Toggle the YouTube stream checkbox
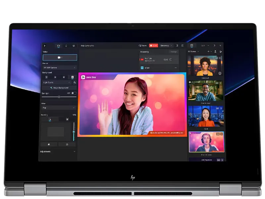Screen dimensions: 265x199 (171, 60)
